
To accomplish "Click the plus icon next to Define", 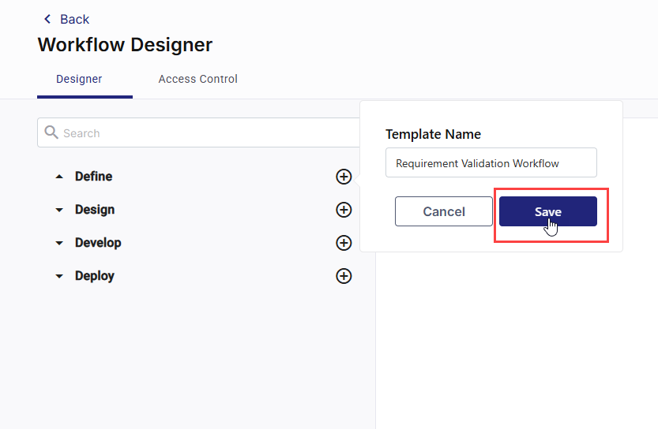I will pos(344,177).
